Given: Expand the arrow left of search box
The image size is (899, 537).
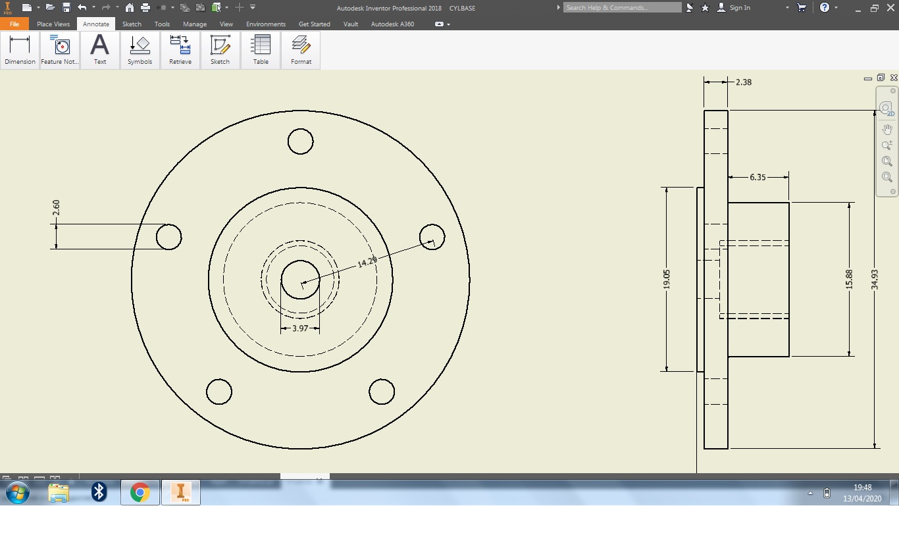Looking at the screenshot, I should (x=559, y=7).
